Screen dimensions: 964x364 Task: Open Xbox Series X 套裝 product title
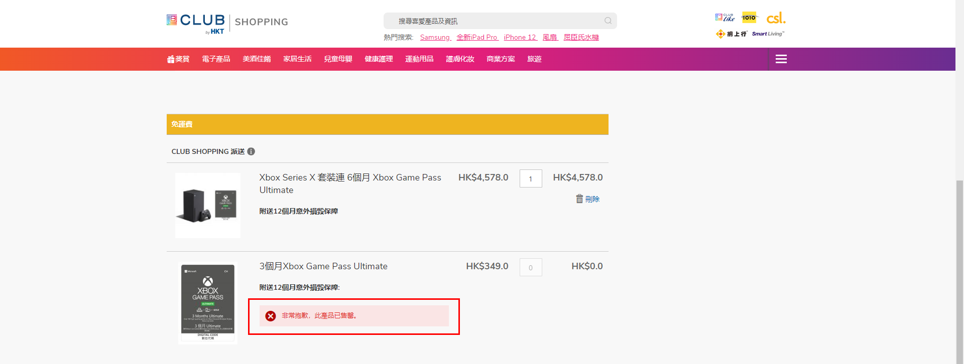350,184
